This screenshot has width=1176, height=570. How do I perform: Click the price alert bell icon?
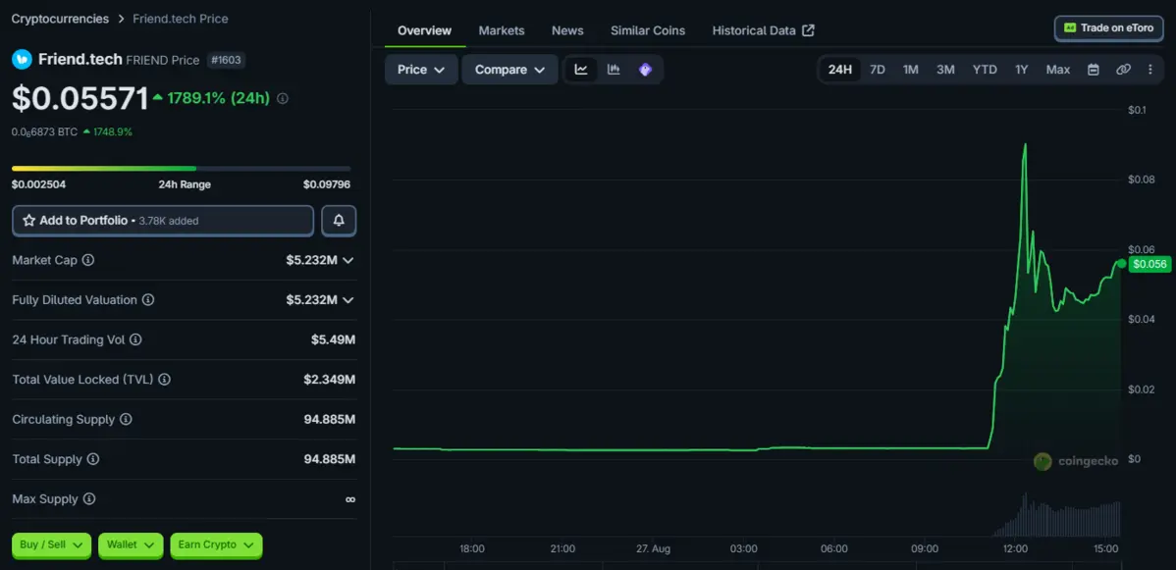pyautogui.click(x=339, y=221)
